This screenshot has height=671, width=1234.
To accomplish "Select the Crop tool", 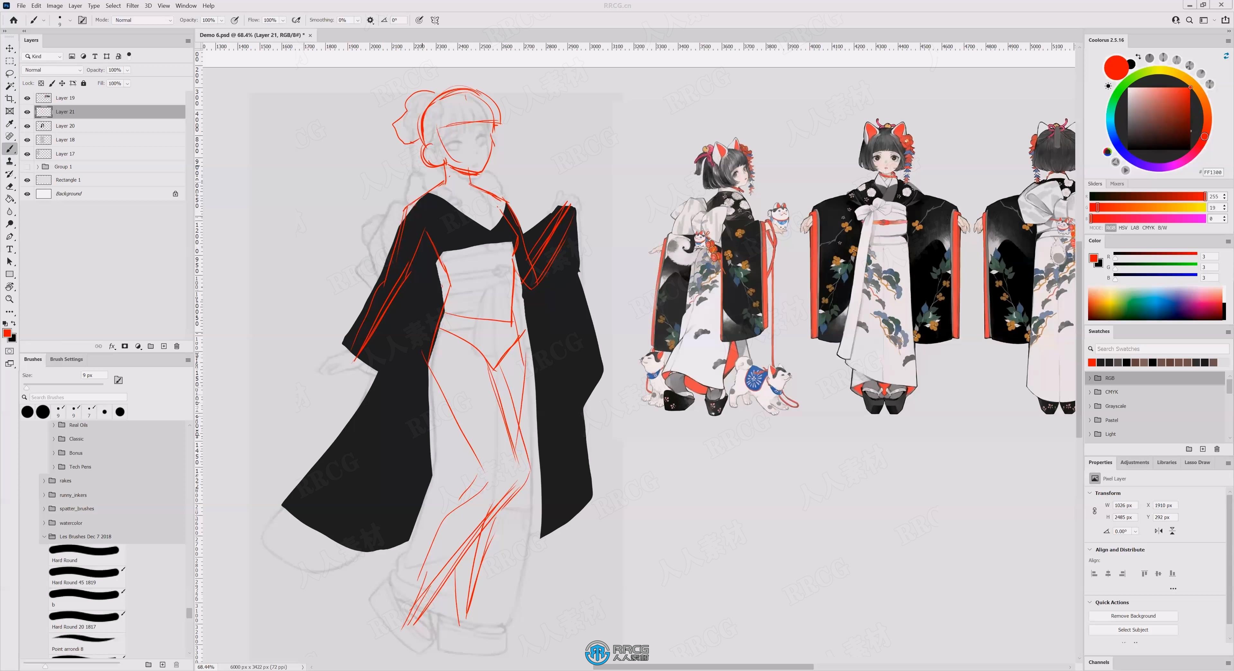I will point(10,99).
